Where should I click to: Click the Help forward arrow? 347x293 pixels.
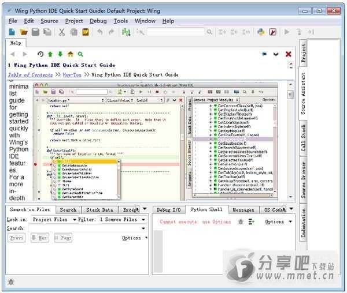click(25, 54)
